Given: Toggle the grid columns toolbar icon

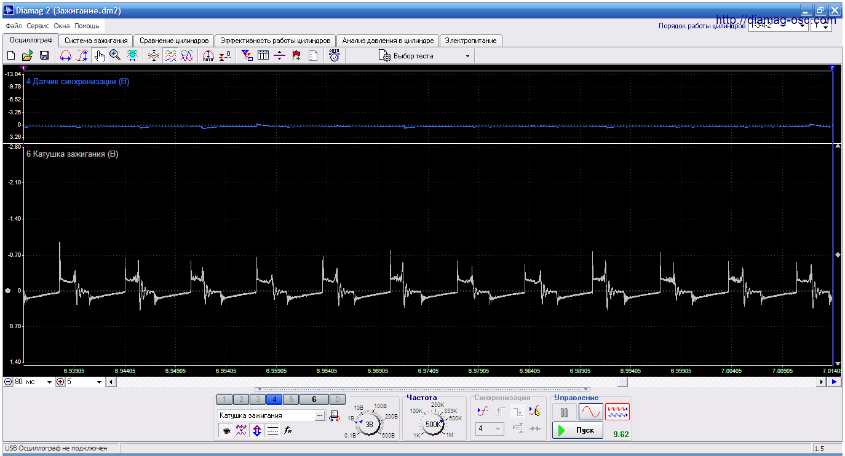Looking at the screenshot, I should (x=263, y=56).
